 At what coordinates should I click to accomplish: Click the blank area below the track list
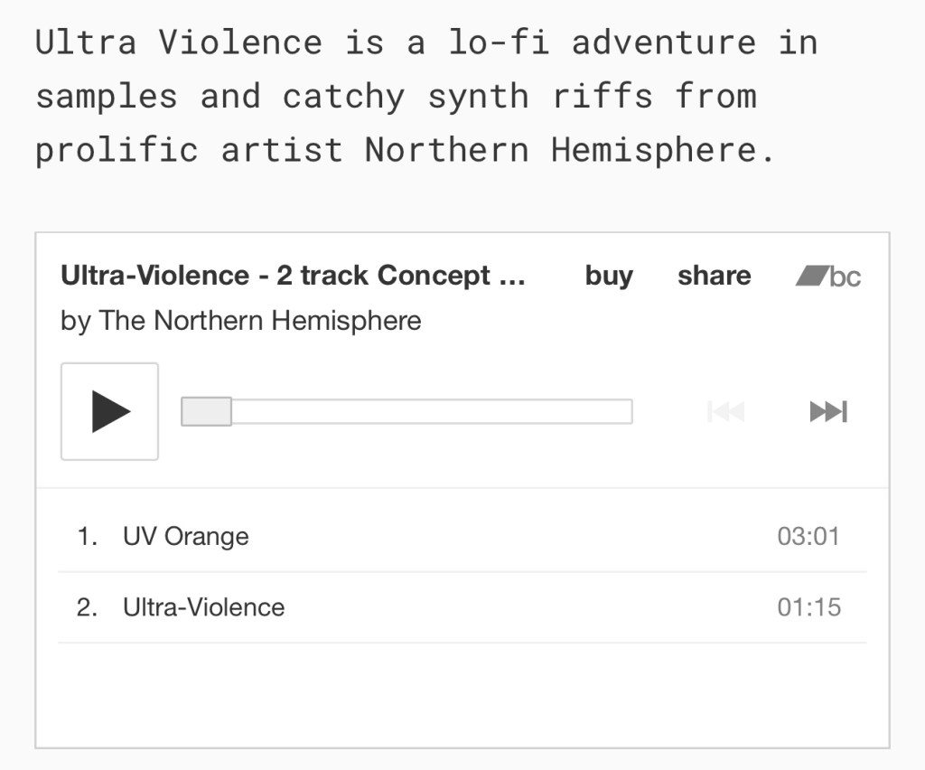click(x=462, y=694)
